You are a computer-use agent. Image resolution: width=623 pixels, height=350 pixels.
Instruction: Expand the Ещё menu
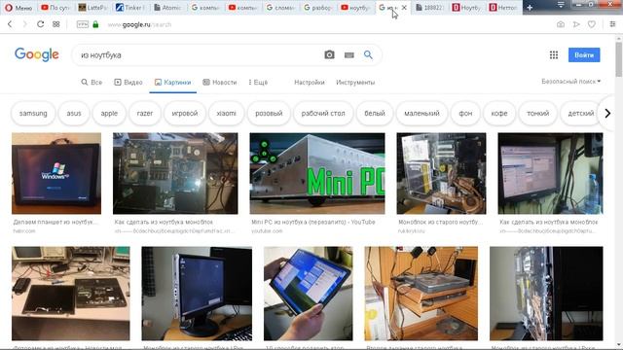coord(258,82)
